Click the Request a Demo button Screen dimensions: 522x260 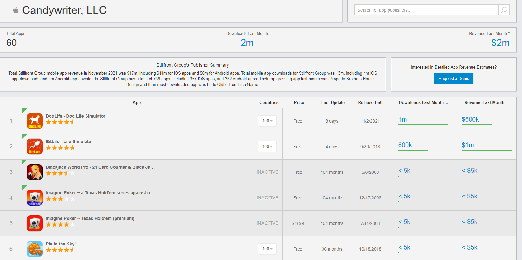454,79
